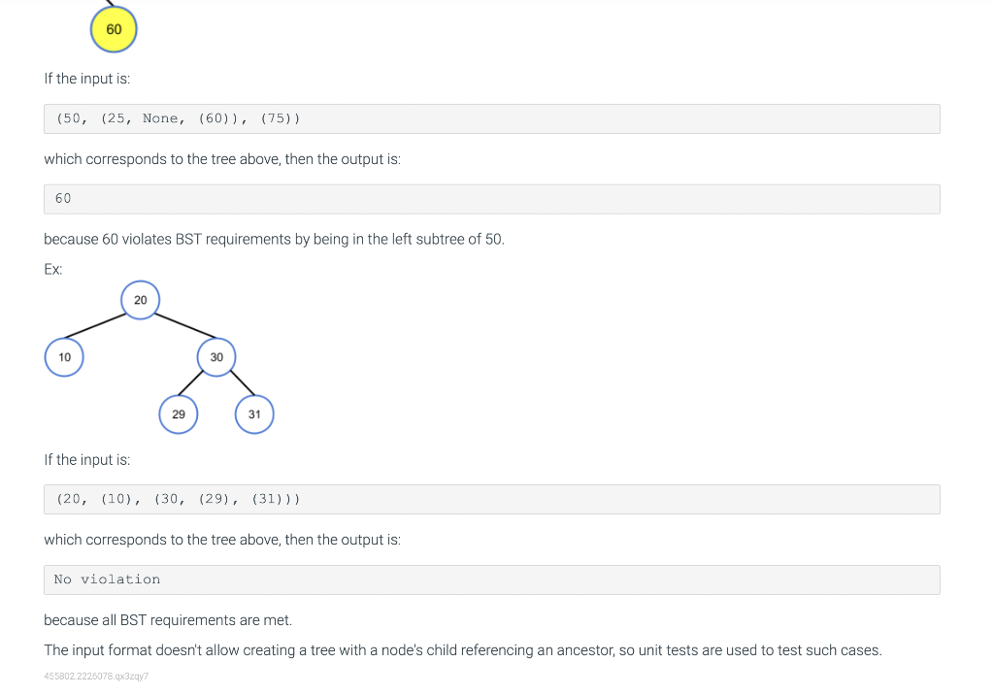Screen dimensions: 994x695
Task: Click the leaf node labeled 31
Action: point(254,414)
